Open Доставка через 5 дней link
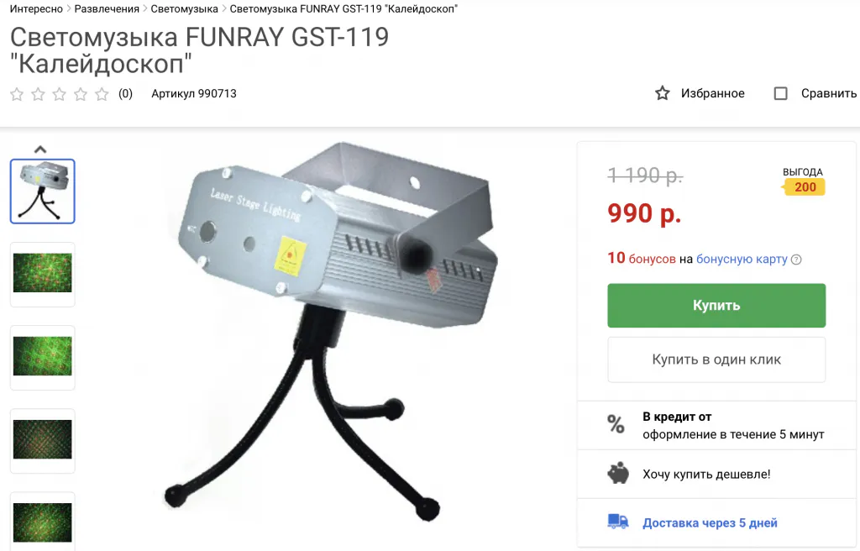This screenshot has height=551, width=860. 710,523
